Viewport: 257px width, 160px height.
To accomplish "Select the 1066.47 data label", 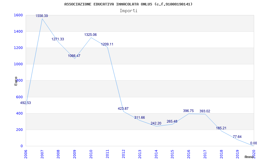I will [x=74, y=56].
